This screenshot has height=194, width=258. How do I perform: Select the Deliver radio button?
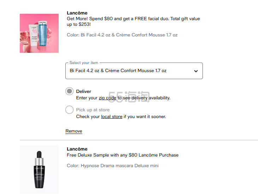point(70,92)
